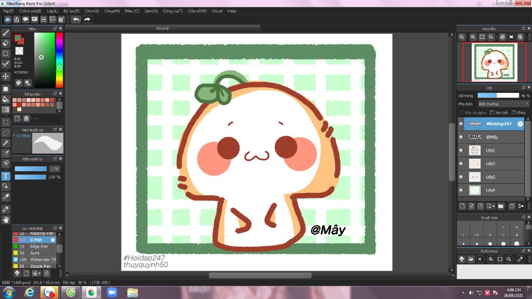Open Windows Start button
532x299 pixels.
[x=8, y=292]
